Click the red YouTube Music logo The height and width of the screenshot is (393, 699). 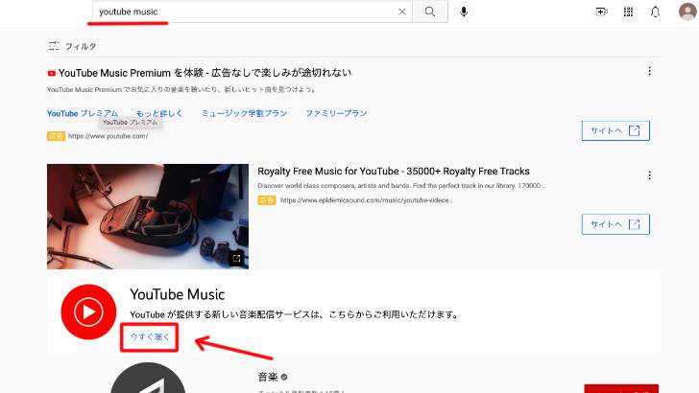tap(88, 312)
